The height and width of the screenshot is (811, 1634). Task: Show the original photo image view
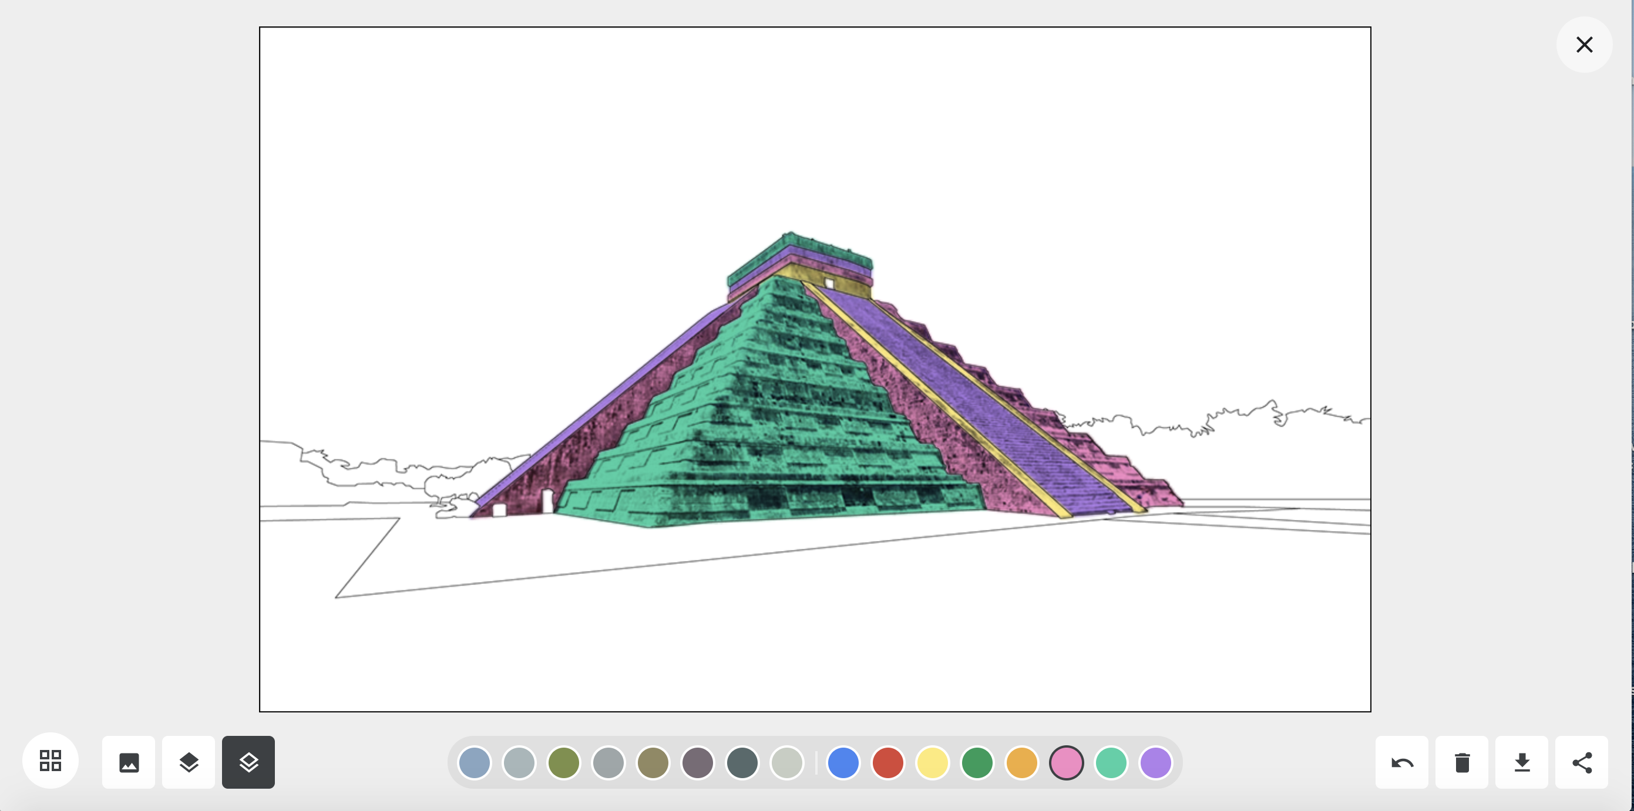click(x=129, y=762)
